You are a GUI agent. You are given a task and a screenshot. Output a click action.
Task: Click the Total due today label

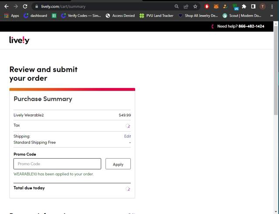click(29, 188)
